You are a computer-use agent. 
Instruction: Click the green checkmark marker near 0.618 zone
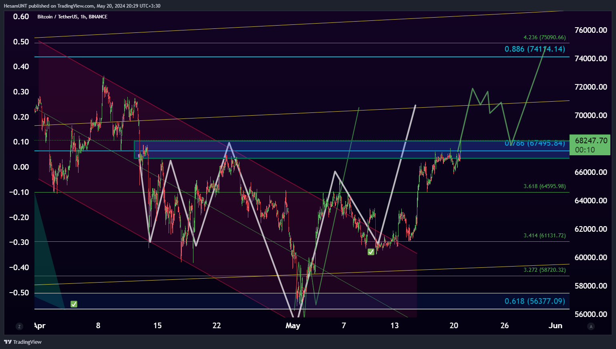click(x=74, y=304)
